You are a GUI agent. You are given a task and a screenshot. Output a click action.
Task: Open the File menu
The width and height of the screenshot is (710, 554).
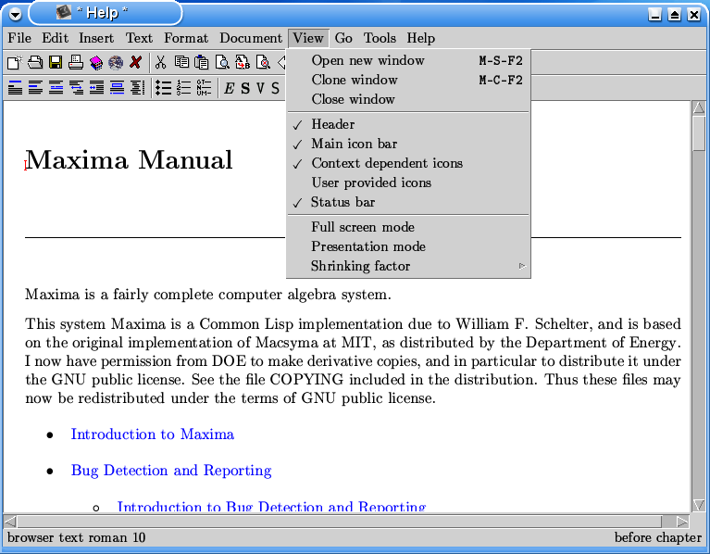pos(19,38)
